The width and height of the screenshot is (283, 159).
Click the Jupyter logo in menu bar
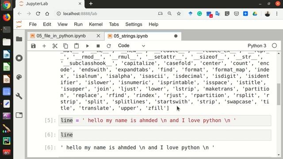(x=19, y=24)
